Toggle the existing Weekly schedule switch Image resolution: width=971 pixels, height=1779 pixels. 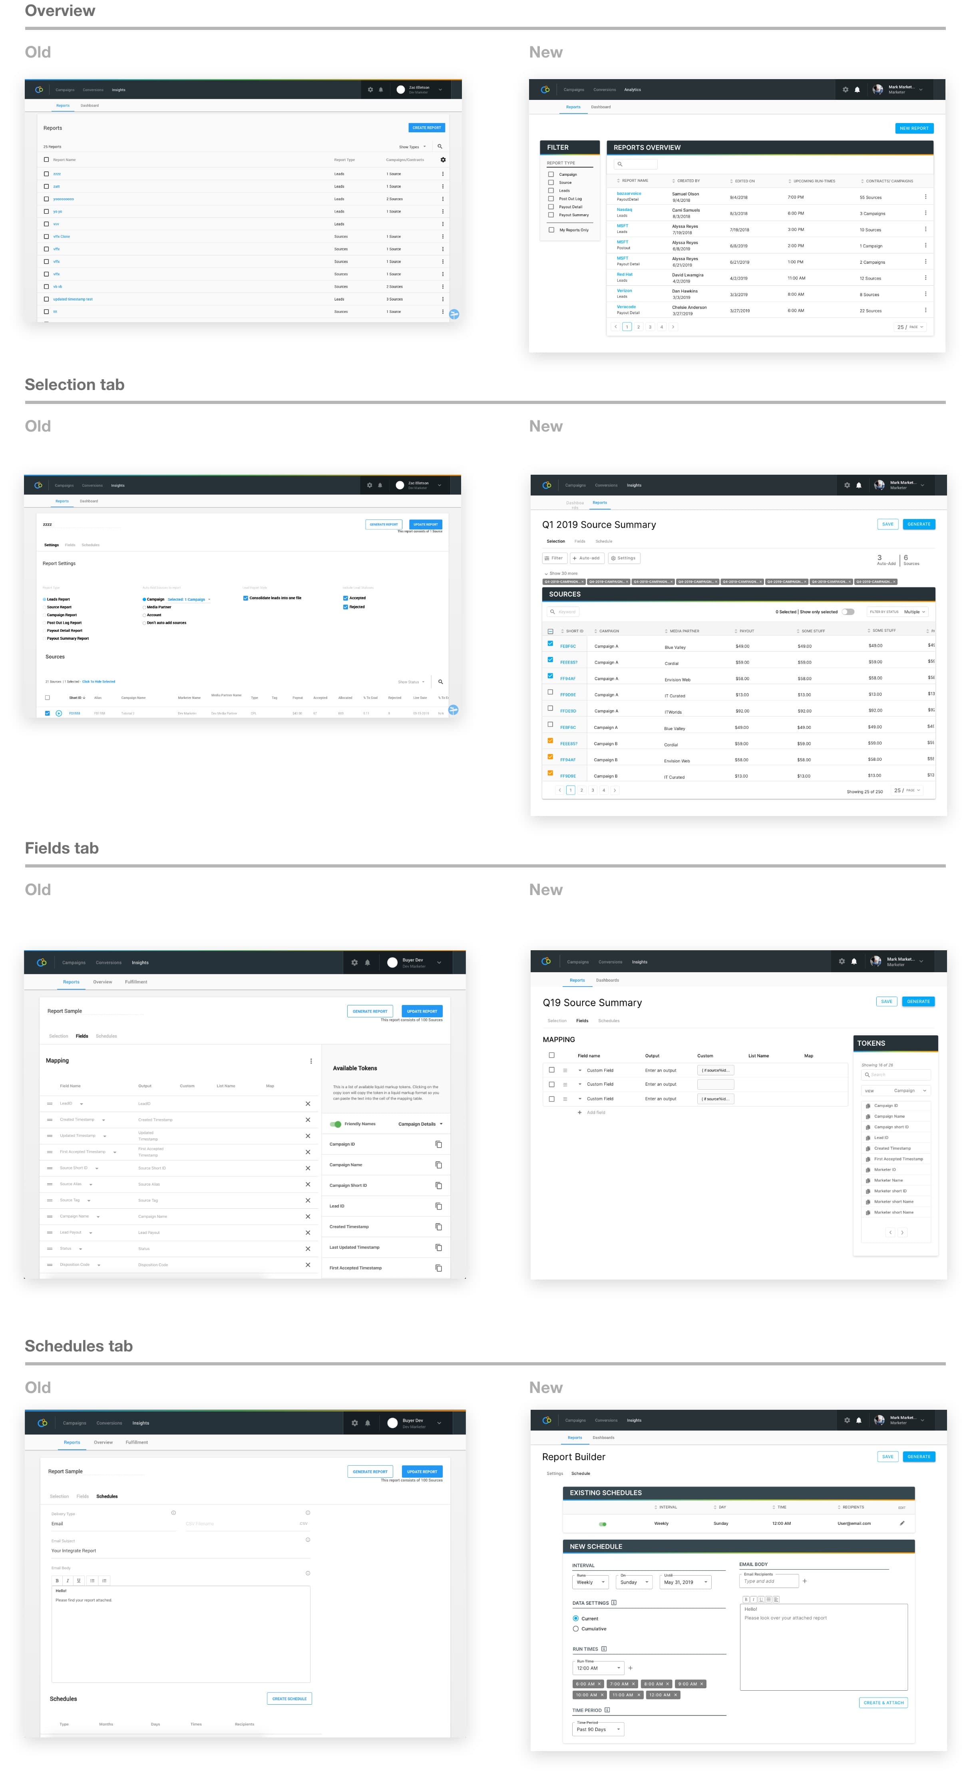(603, 1524)
